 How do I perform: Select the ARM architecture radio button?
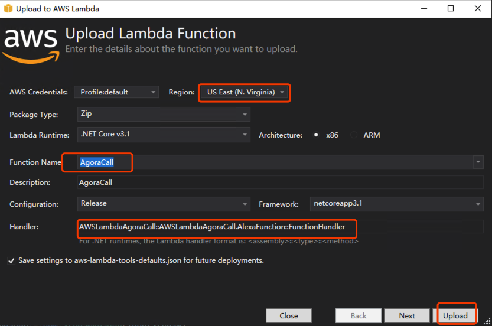354,135
